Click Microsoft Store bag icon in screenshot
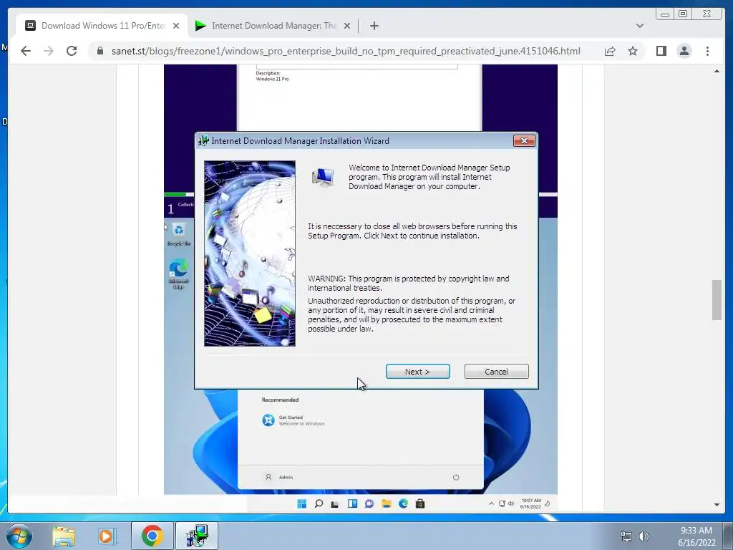Screen dimensions: 733x550 coord(419,503)
